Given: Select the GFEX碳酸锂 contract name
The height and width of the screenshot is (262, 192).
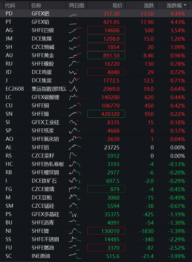Looking at the screenshot, I should 46,97.
